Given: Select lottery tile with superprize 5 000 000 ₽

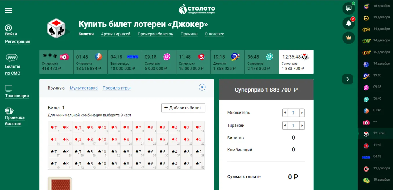Looking at the screenshot, I should click(159, 62).
